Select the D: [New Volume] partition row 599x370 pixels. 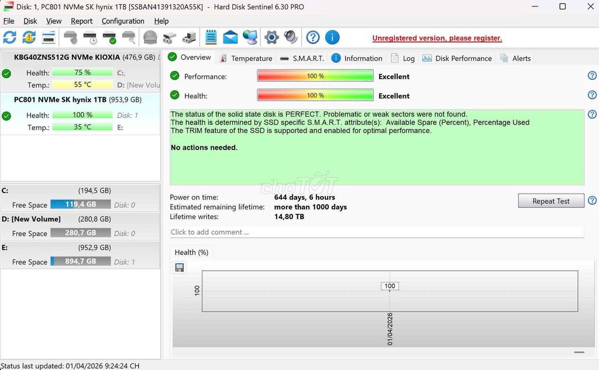80,227
